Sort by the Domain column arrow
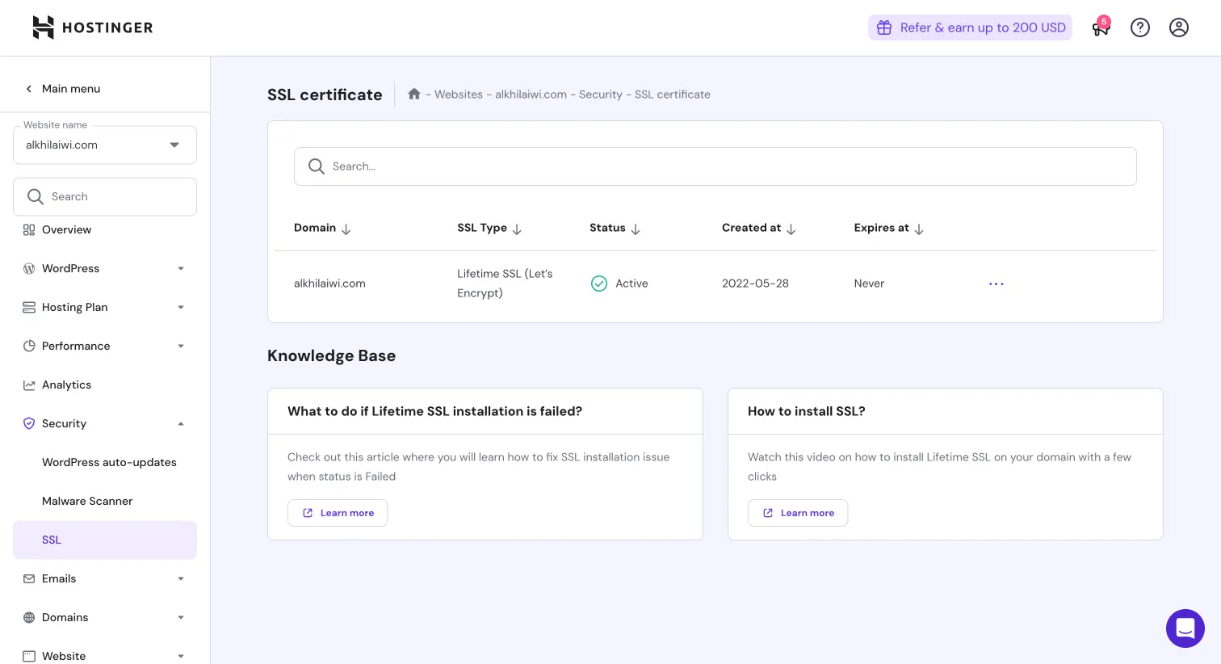 tap(346, 229)
